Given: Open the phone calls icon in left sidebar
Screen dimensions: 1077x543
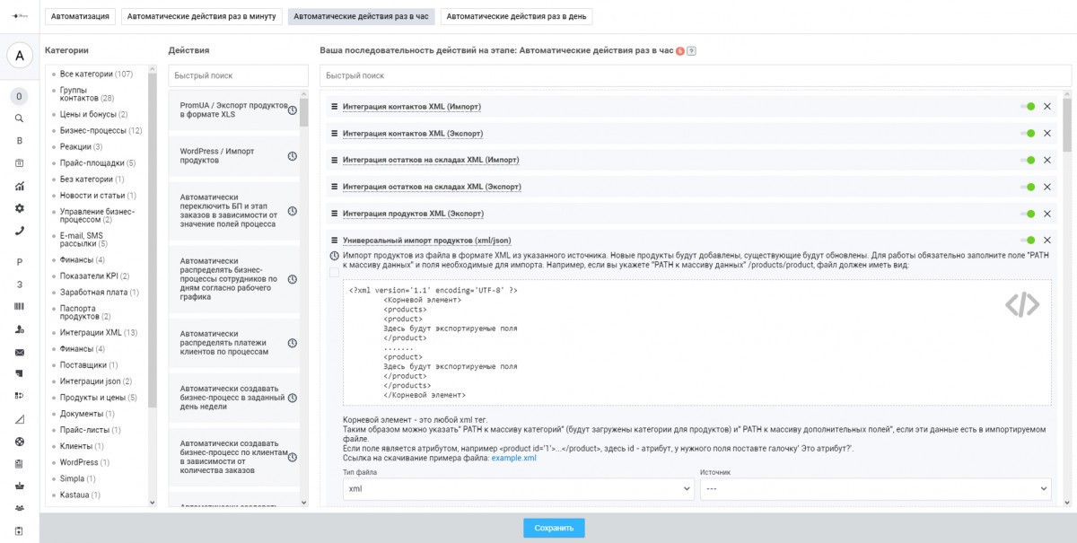Looking at the screenshot, I should [20, 231].
